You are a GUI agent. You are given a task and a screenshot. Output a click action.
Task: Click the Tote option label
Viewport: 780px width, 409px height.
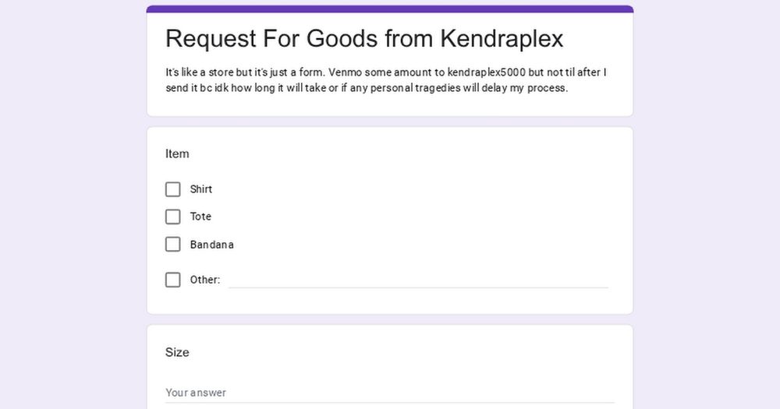point(200,217)
